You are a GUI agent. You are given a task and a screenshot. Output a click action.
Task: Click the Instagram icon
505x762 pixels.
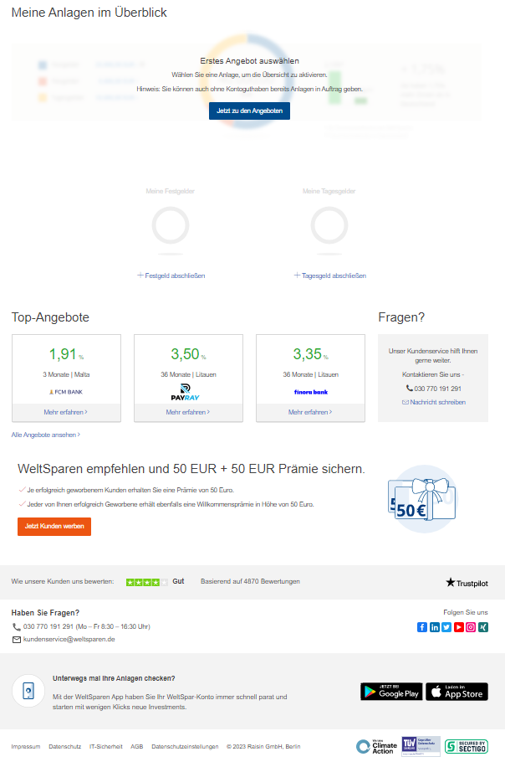pyautogui.click(x=471, y=627)
